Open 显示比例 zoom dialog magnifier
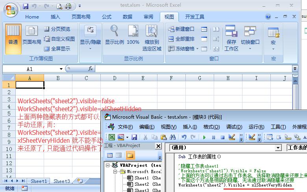 pyautogui.click(x=115, y=35)
